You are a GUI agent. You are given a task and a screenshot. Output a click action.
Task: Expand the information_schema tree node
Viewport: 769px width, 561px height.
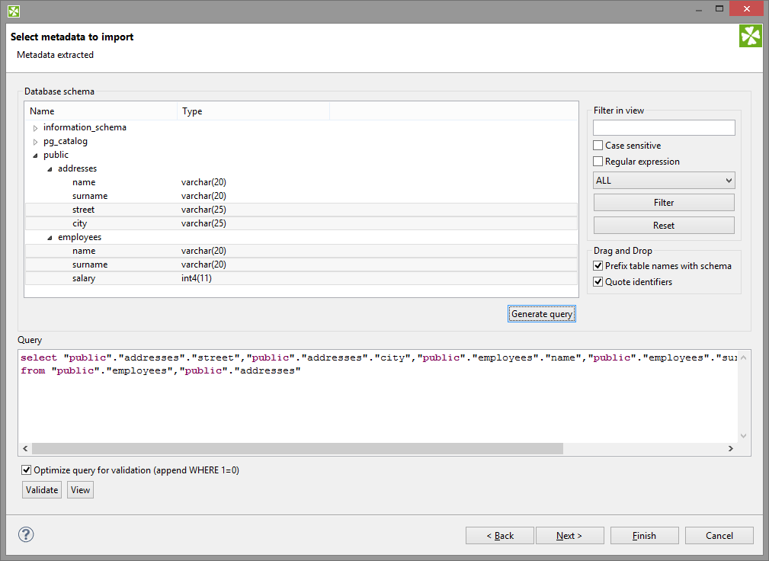coord(35,128)
